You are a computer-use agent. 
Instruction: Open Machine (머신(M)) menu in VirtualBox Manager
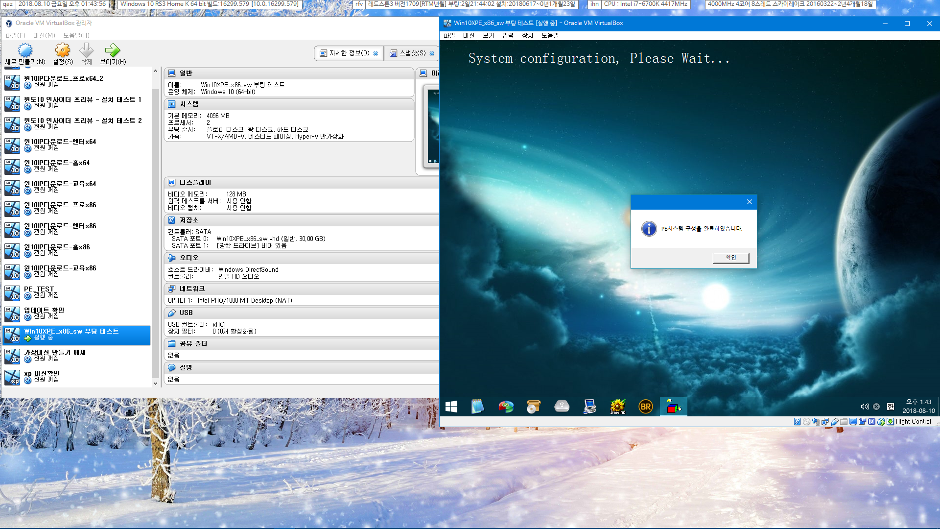pos(44,35)
